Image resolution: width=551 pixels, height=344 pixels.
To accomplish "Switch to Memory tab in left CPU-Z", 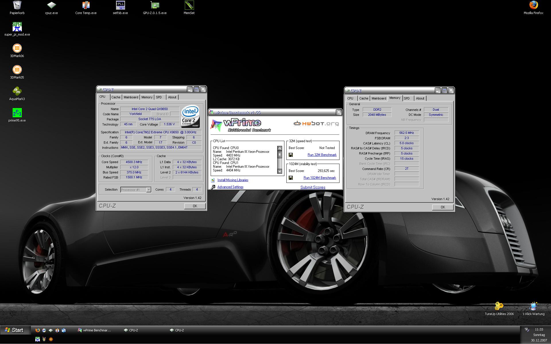I will pos(147,97).
